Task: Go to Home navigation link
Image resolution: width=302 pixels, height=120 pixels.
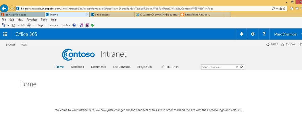Action: [60, 67]
